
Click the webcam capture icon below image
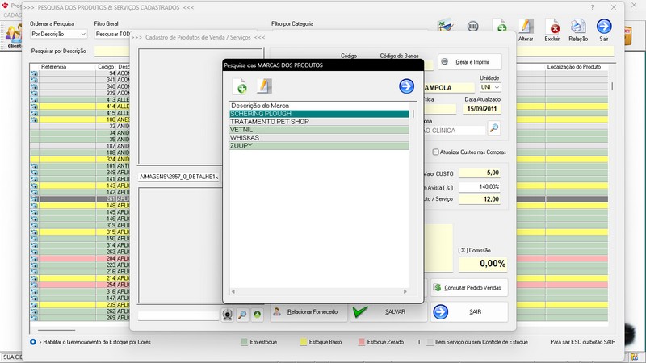[229, 315]
